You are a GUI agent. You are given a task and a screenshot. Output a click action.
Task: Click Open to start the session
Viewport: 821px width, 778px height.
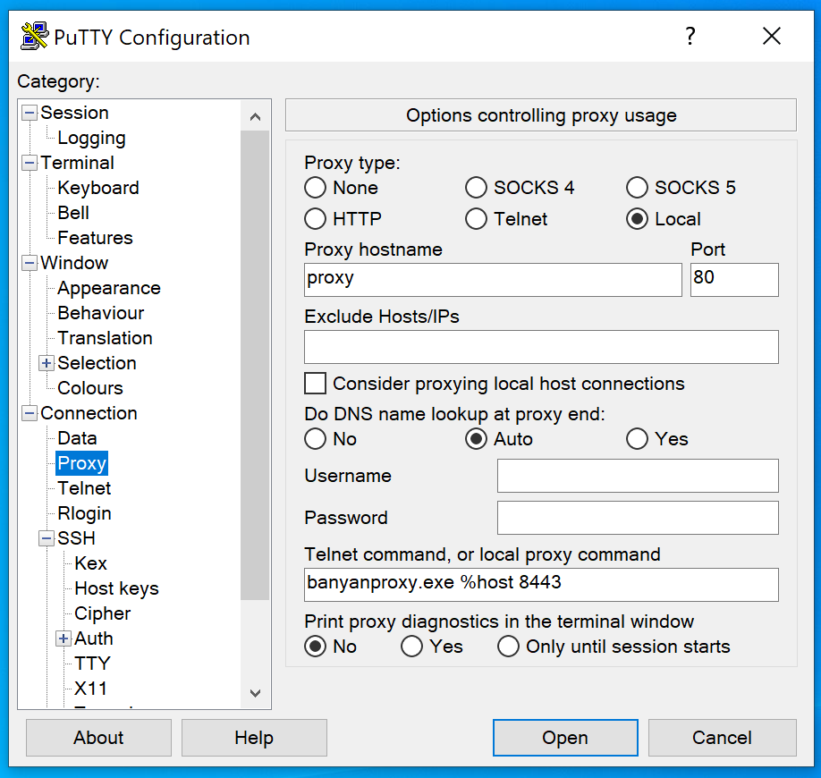coord(565,737)
